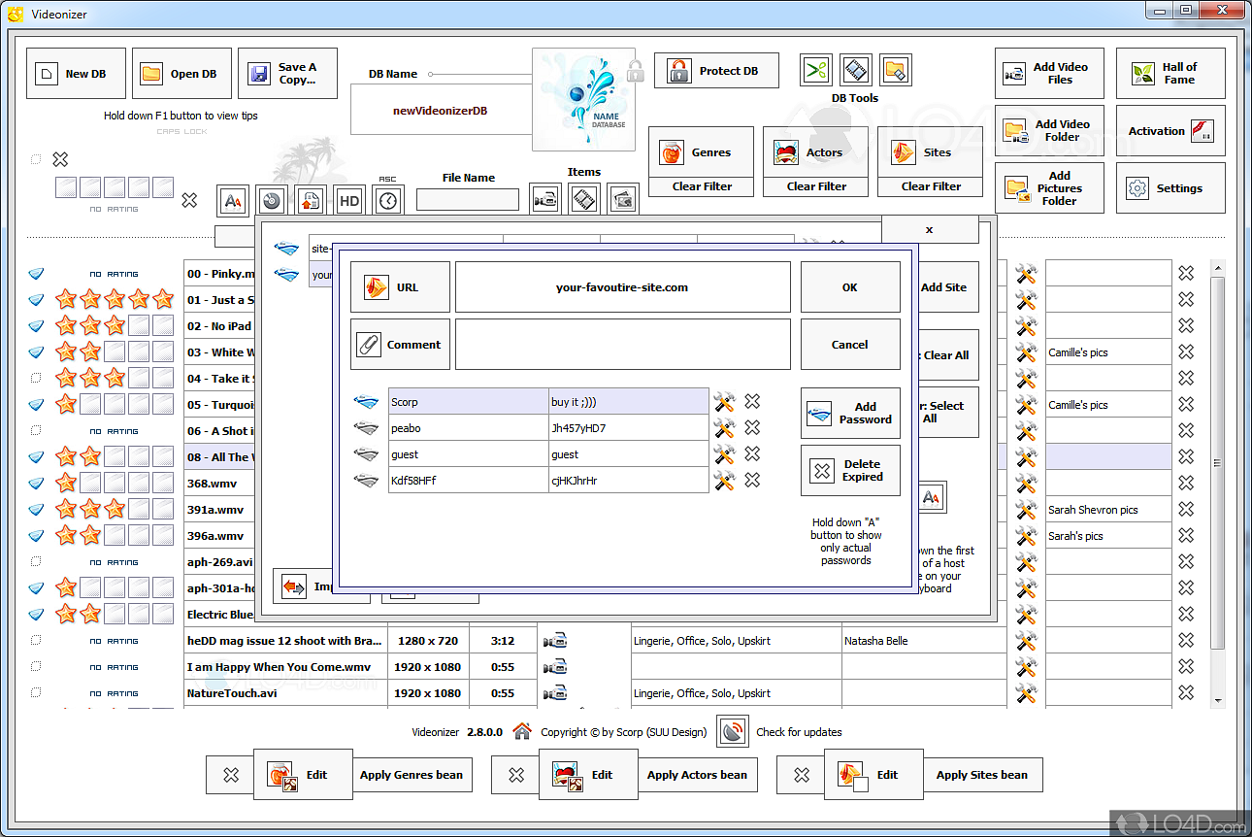The width and height of the screenshot is (1252, 837).
Task: Open the Genres filter icon
Action: coord(670,151)
